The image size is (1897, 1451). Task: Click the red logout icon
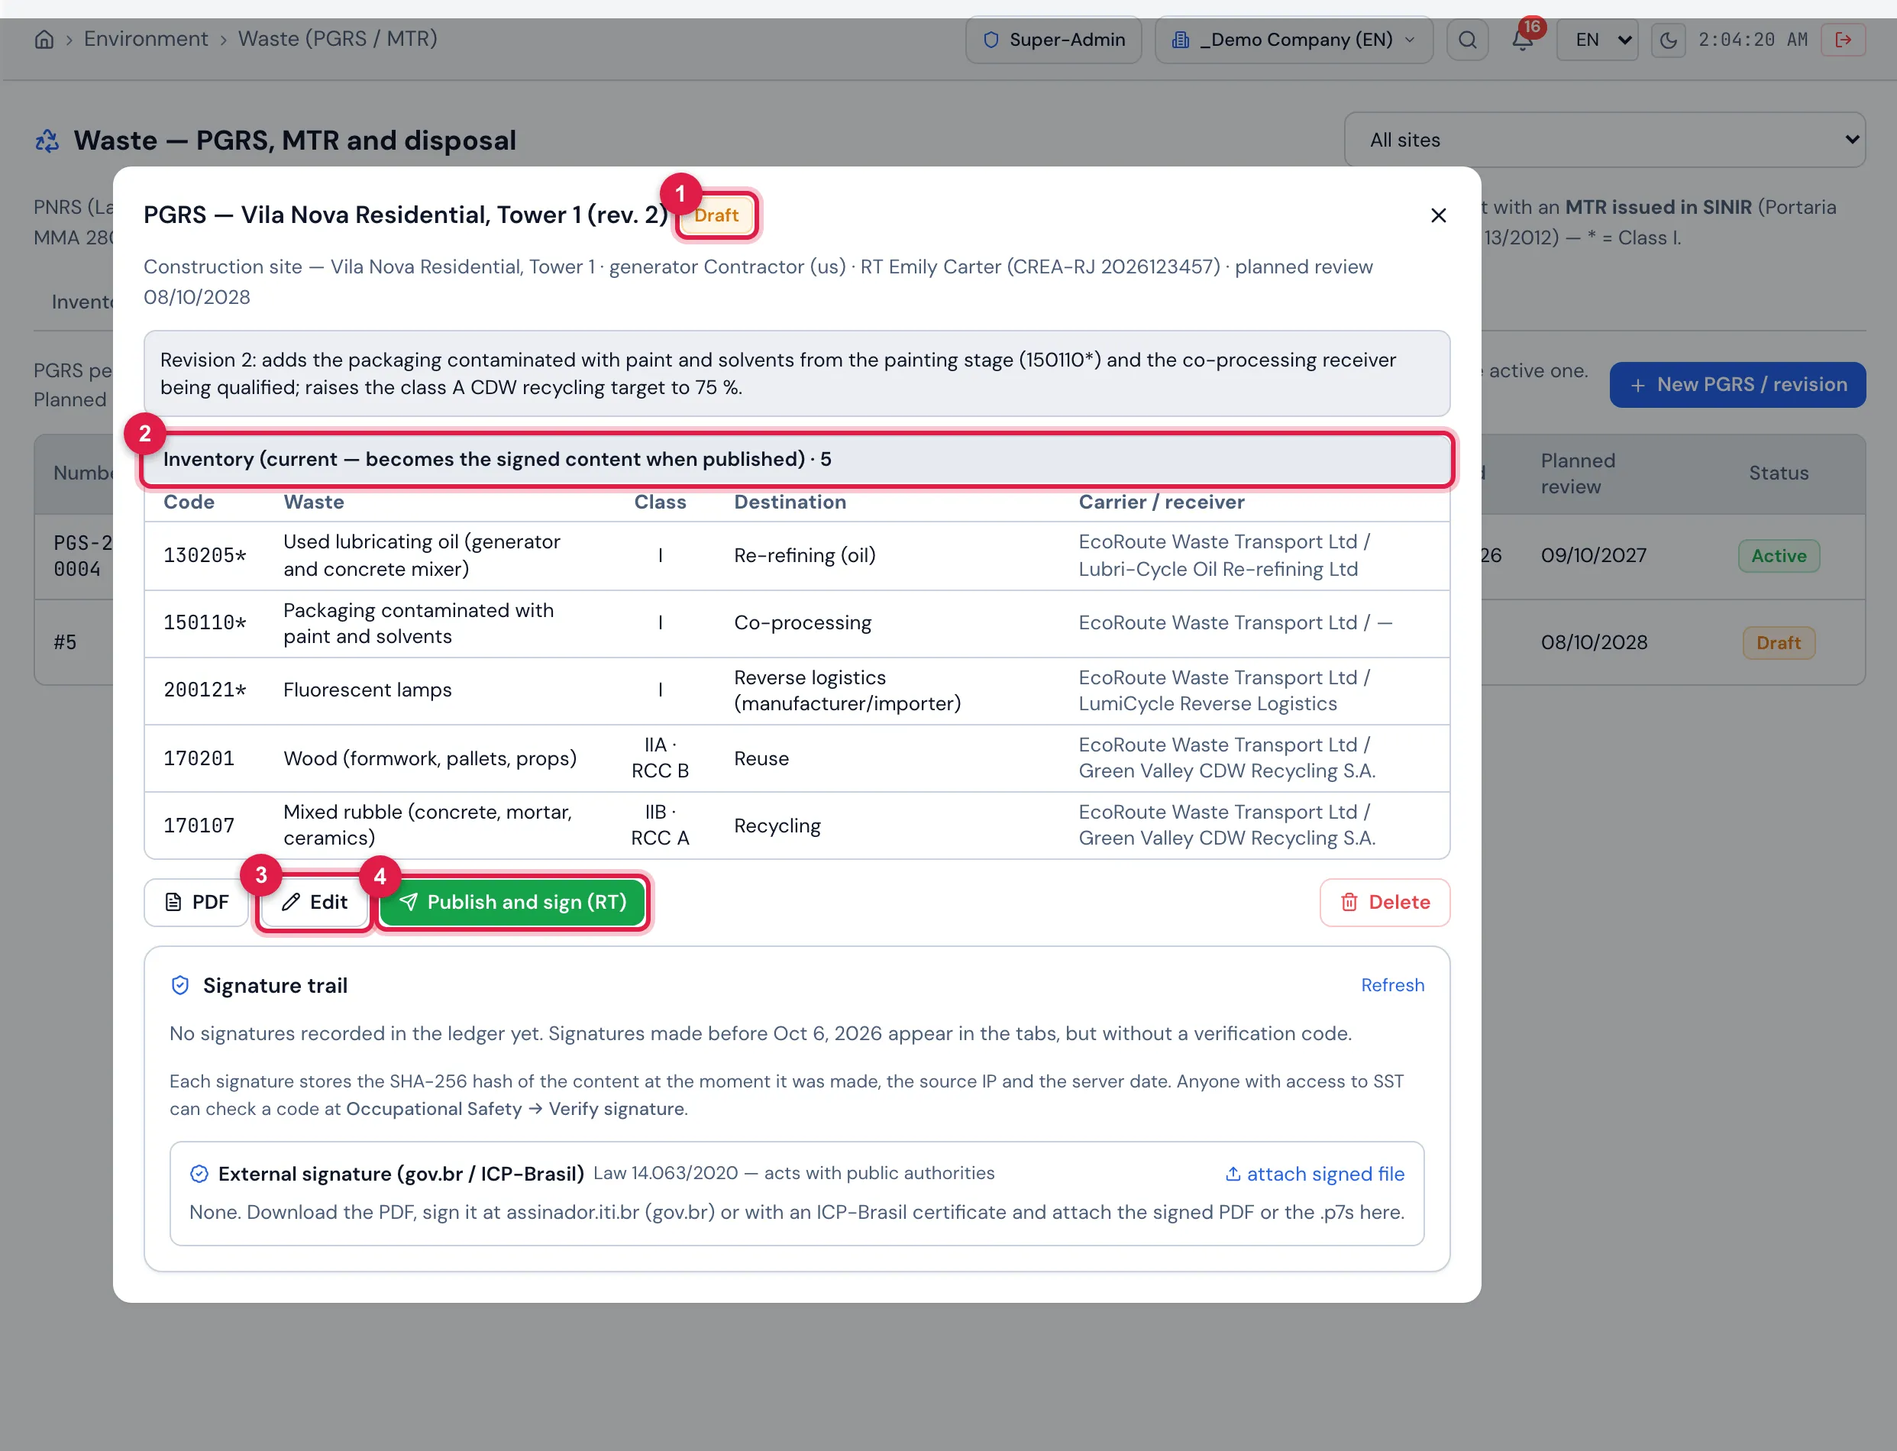point(1843,40)
